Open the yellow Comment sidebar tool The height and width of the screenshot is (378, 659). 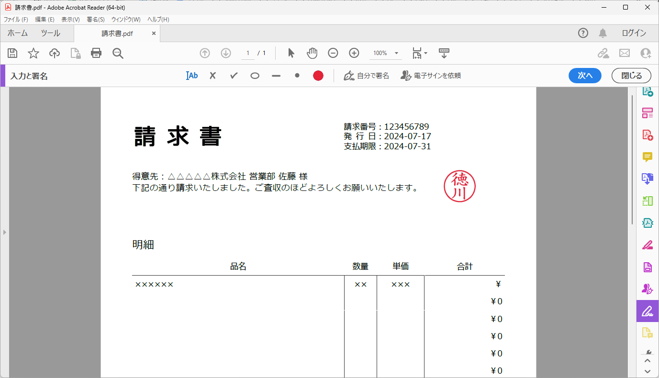(x=648, y=157)
